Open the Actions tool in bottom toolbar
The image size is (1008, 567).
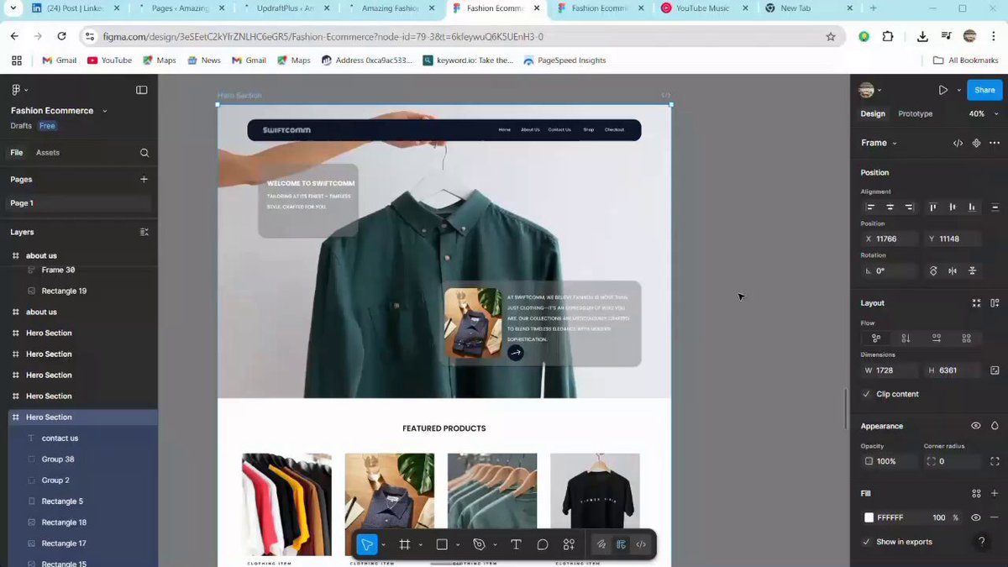click(569, 544)
